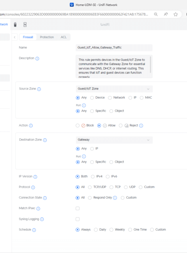Enable Match IPsec checkbox
The width and height of the screenshot is (187, 253).
[78, 209]
